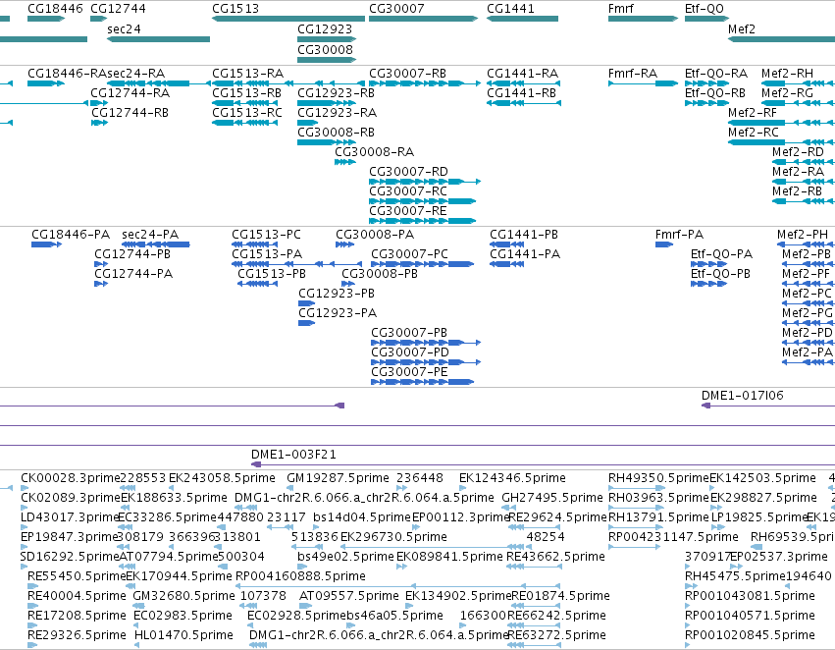This screenshot has width=835, height=650.
Task: Click the teal CG1441 gene arrow bar
Action: point(522,19)
